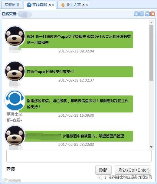This screenshot has width=157, height=184.
Task: Click the hand icon on 业主之声 tab
Action: [63, 5]
